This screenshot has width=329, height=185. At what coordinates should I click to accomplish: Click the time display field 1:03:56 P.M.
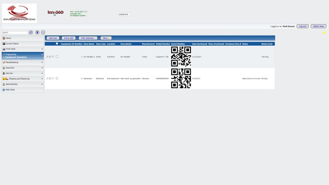124,14
